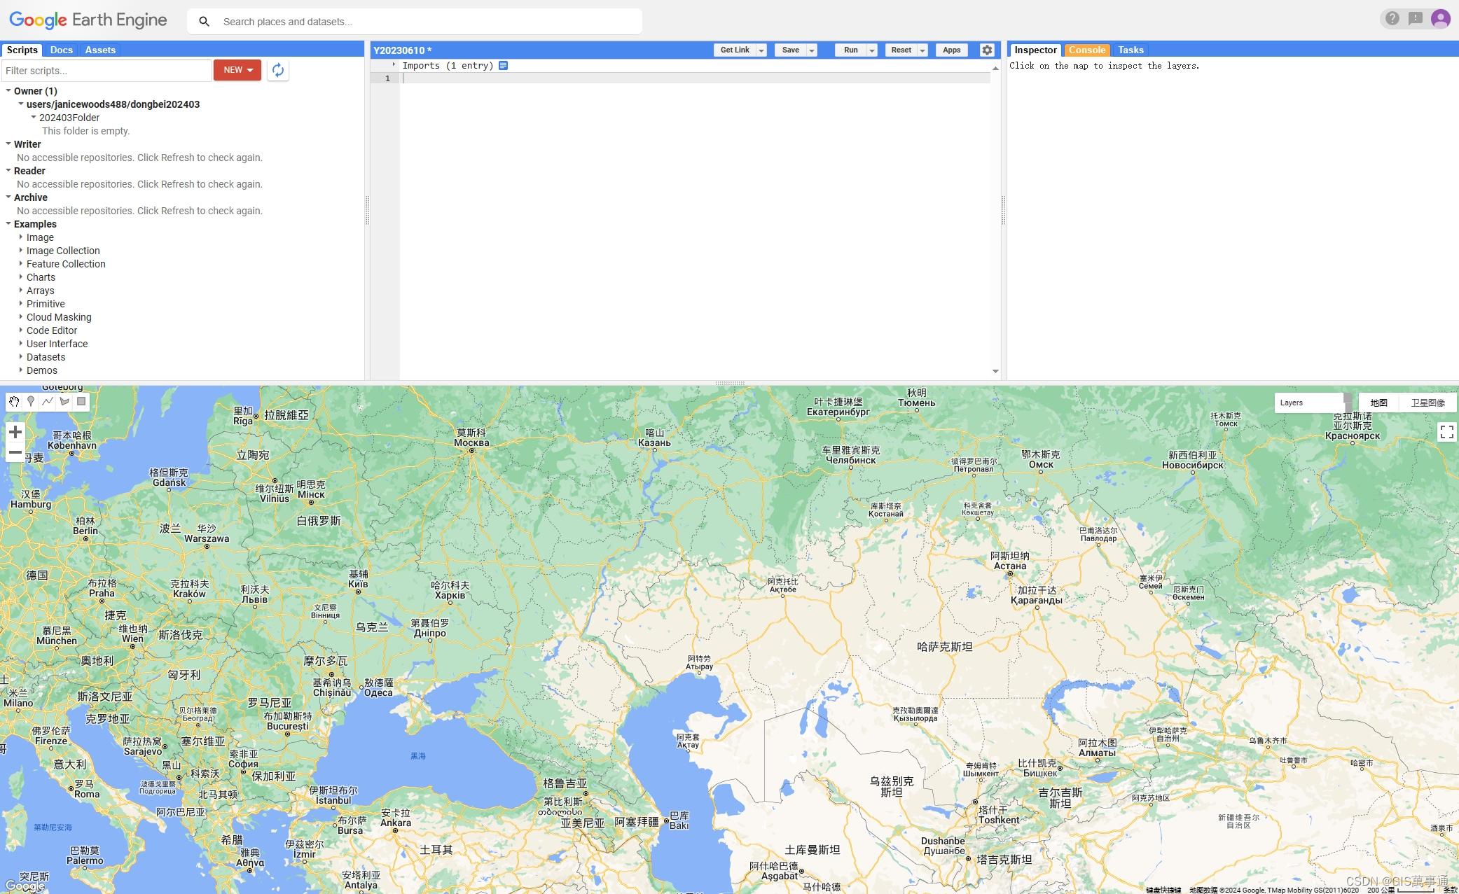1459x894 pixels.
Task: Open the code editor settings gear
Action: click(x=987, y=50)
